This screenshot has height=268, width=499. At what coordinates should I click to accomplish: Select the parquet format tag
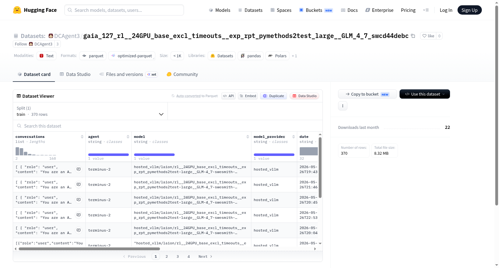[x=93, y=56]
